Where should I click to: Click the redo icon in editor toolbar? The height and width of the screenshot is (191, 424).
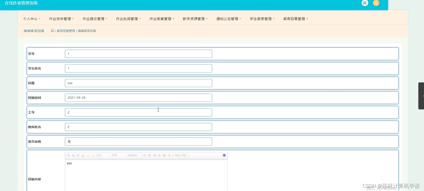(78, 155)
